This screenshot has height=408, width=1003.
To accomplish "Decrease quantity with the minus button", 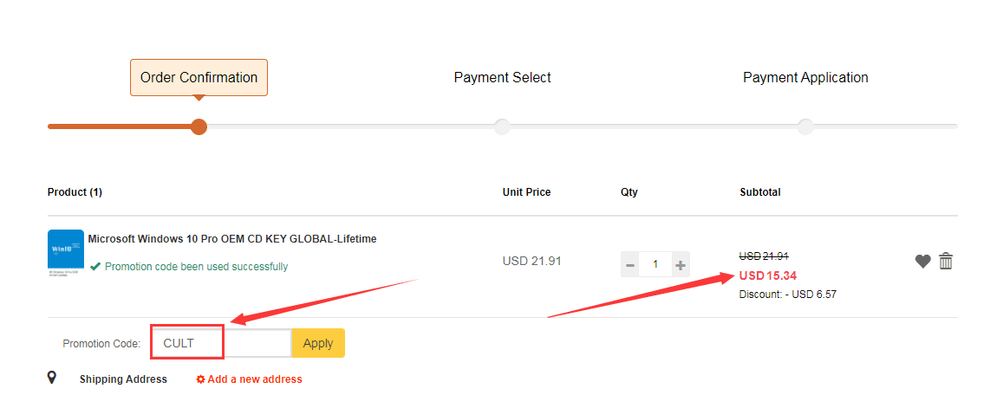I will point(630,264).
